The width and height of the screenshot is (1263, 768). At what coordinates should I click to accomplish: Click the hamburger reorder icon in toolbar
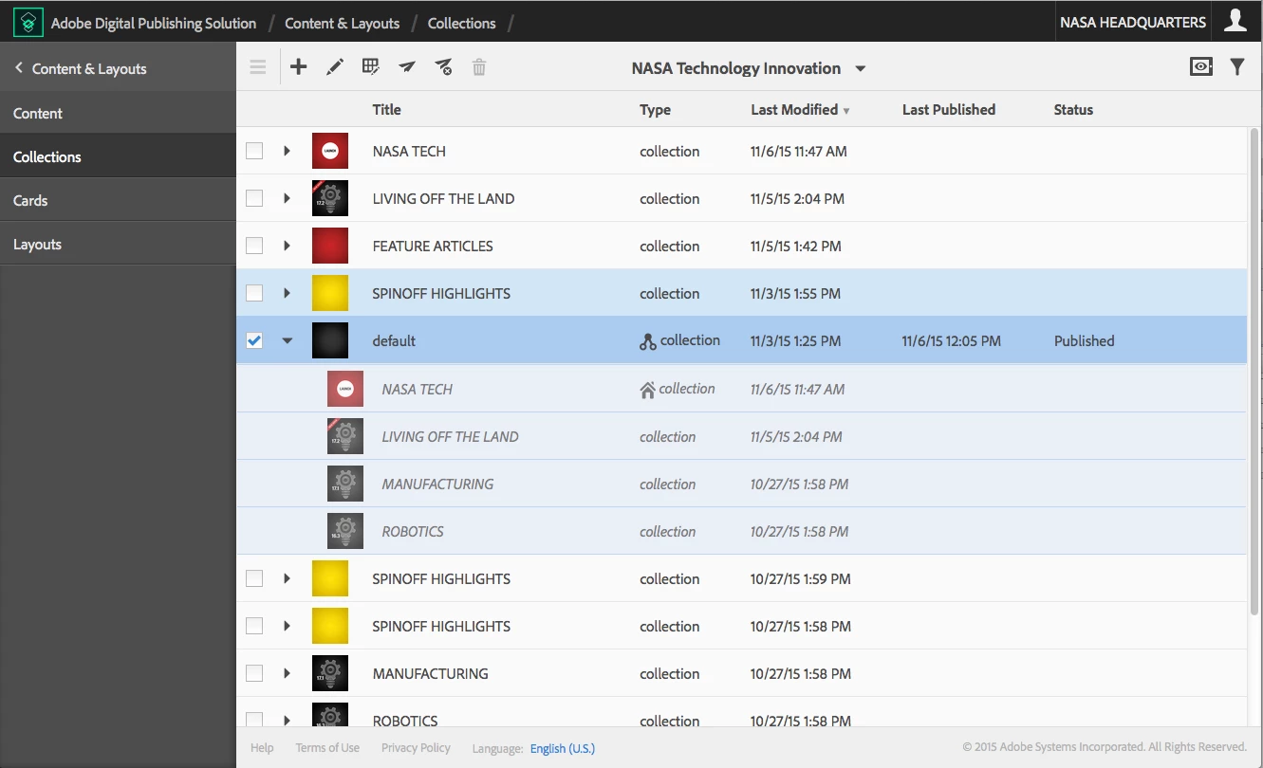[258, 67]
